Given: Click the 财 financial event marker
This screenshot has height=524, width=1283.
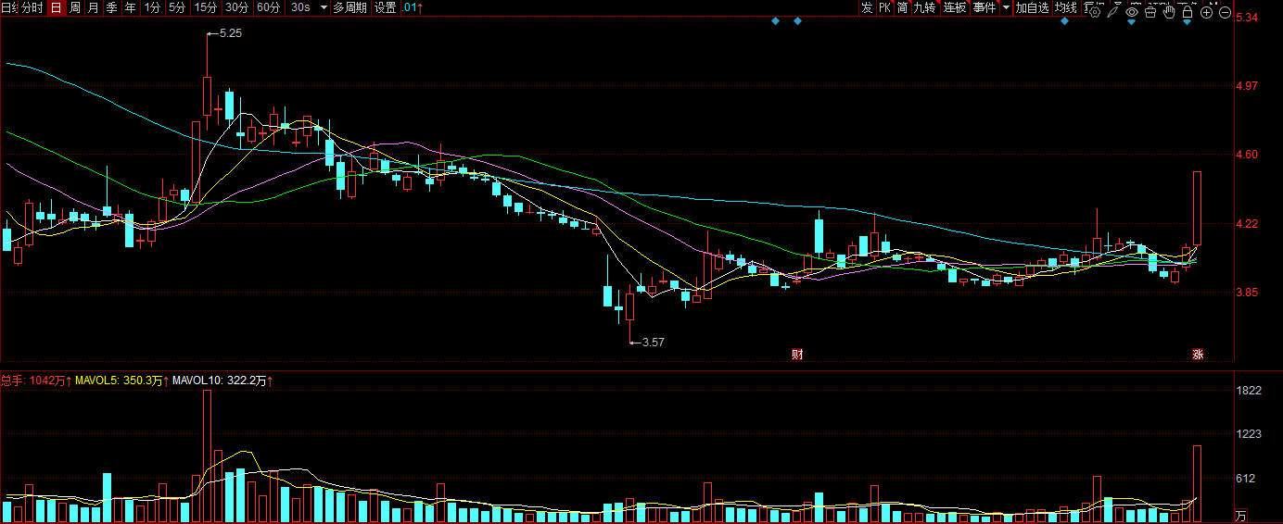Looking at the screenshot, I should pyautogui.click(x=796, y=354).
